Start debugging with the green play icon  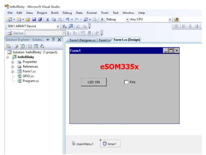pos(102,19)
